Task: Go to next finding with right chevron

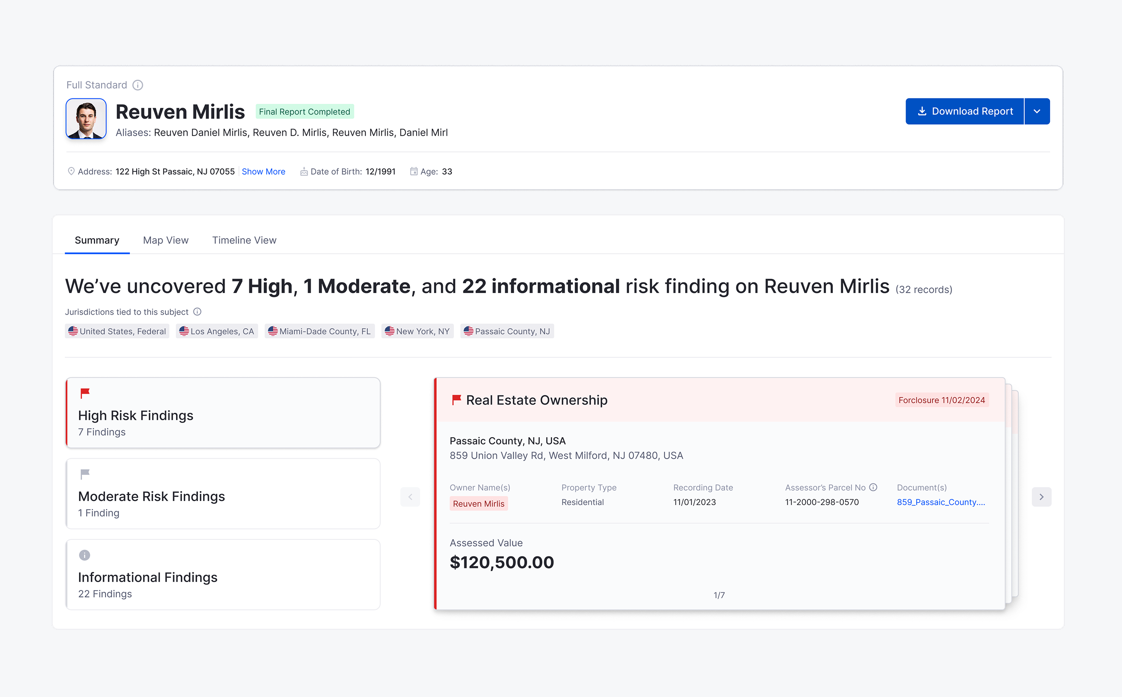Action: (1041, 497)
